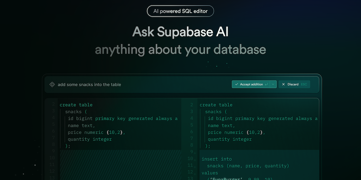Place cursor on insert into line in right pane
Screen dimensions: 361x180
pos(216,159)
